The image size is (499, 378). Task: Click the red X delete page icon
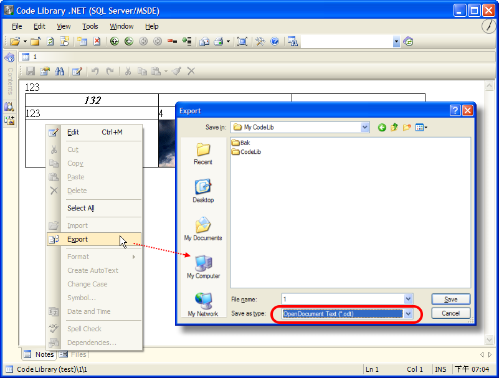97,41
